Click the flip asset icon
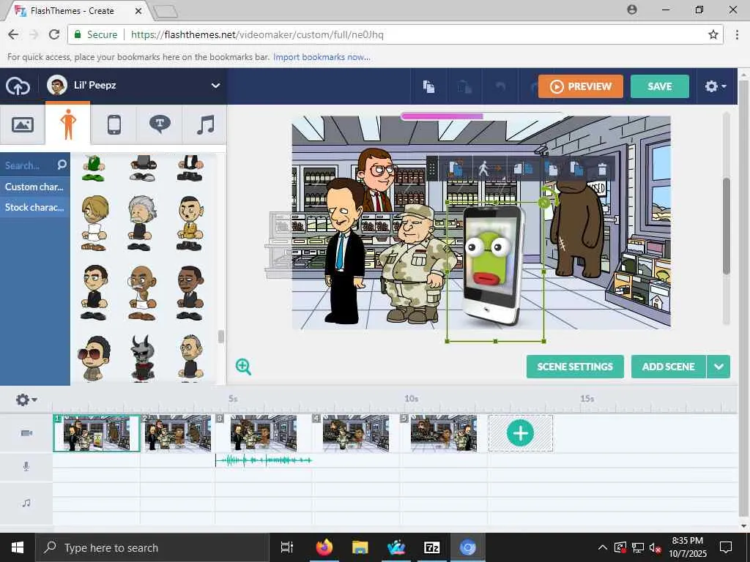Screen dimensions: 750x562 pos(523,169)
